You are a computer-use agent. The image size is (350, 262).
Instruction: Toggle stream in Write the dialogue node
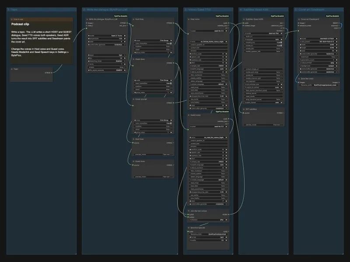pyautogui.click(x=107, y=67)
